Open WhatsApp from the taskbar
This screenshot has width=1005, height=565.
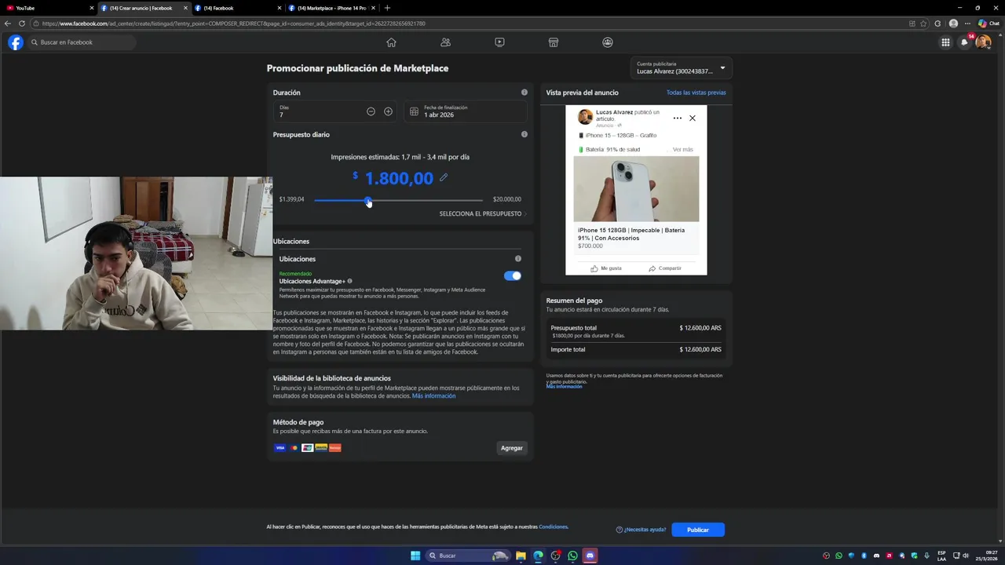pos(572,556)
